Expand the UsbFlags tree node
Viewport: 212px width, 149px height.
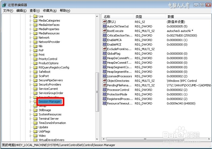30,132
